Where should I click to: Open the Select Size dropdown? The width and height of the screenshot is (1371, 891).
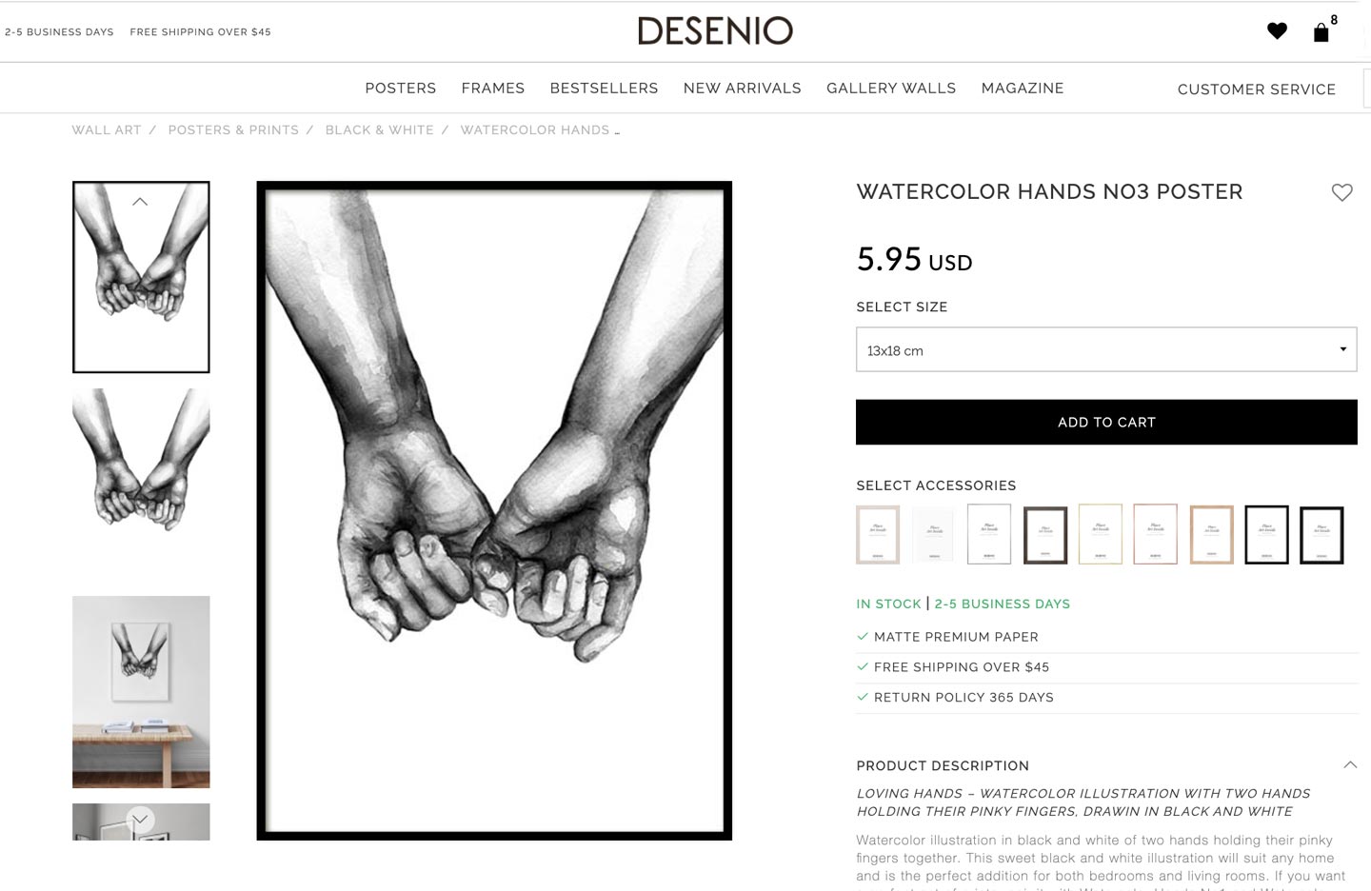click(1106, 349)
